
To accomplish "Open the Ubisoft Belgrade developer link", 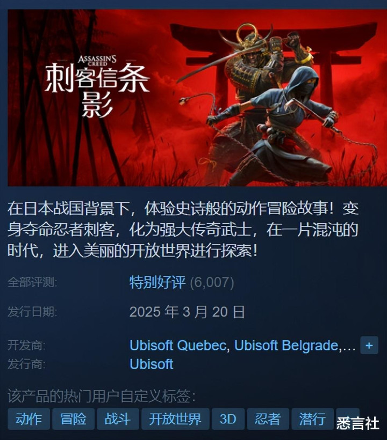I will pyautogui.click(x=286, y=345).
